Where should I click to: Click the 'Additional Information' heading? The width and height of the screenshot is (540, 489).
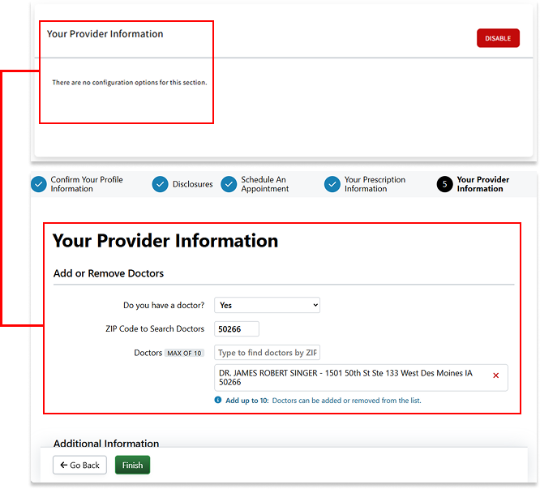click(106, 443)
